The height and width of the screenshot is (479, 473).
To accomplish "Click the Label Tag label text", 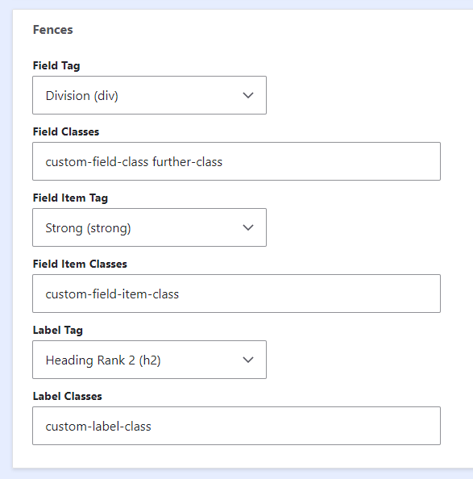I will (58, 331).
